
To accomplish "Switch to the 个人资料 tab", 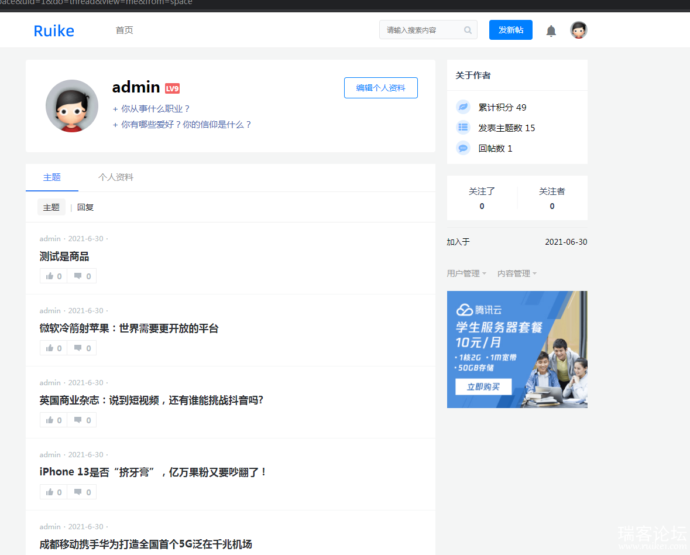I will click(116, 177).
